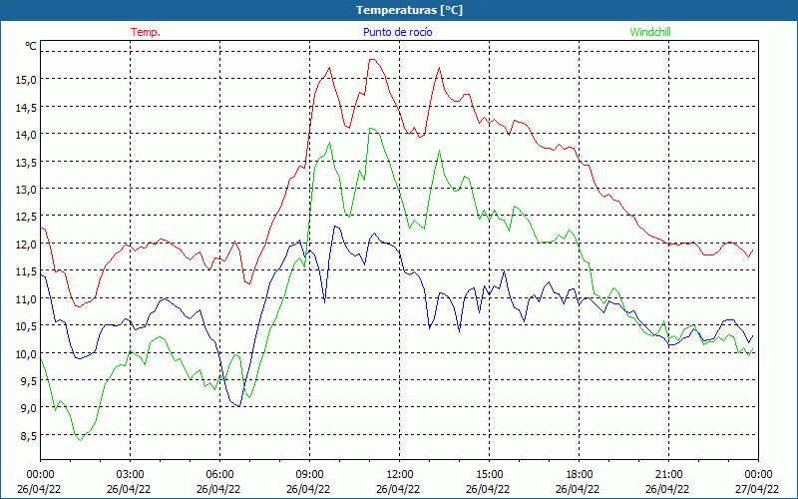Click the 15:00 time axis label
Image resolution: width=798 pixels, height=499 pixels.
point(489,475)
